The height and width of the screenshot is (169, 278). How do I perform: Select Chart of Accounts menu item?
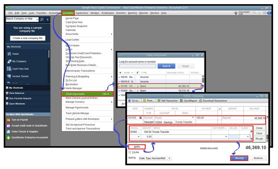pos(87,94)
